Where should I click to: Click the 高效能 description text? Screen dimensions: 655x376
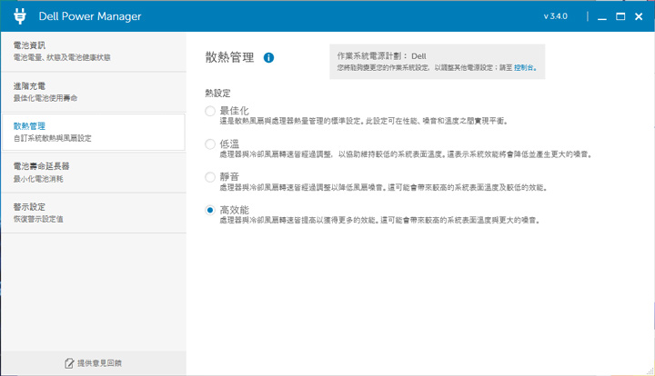tap(380, 221)
